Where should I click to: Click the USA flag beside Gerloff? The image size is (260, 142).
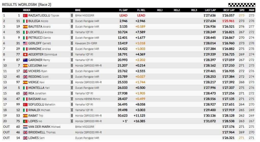coord(25,44)
